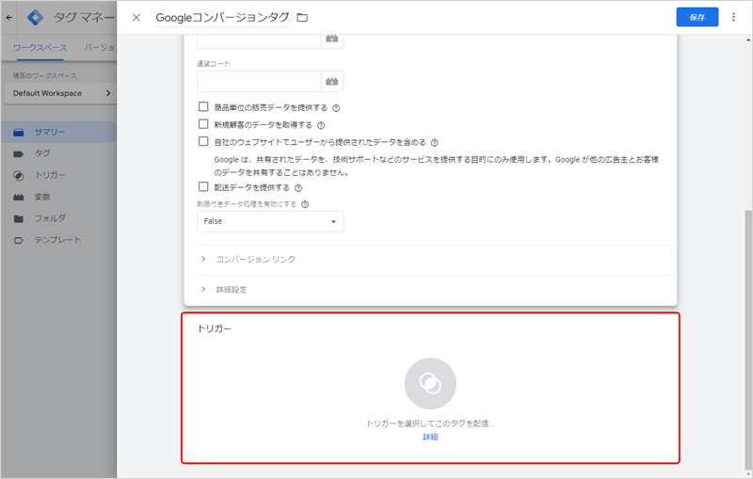753x479 pixels.
Task: Click the テンプレート sidebar icon
Action: pos(18,241)
